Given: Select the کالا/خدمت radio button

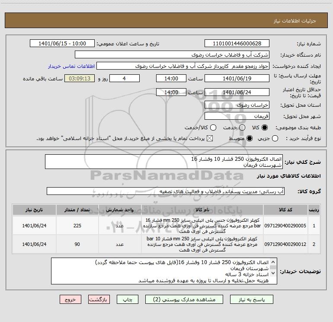Looking at the screenshot, I should coord(213,128).
